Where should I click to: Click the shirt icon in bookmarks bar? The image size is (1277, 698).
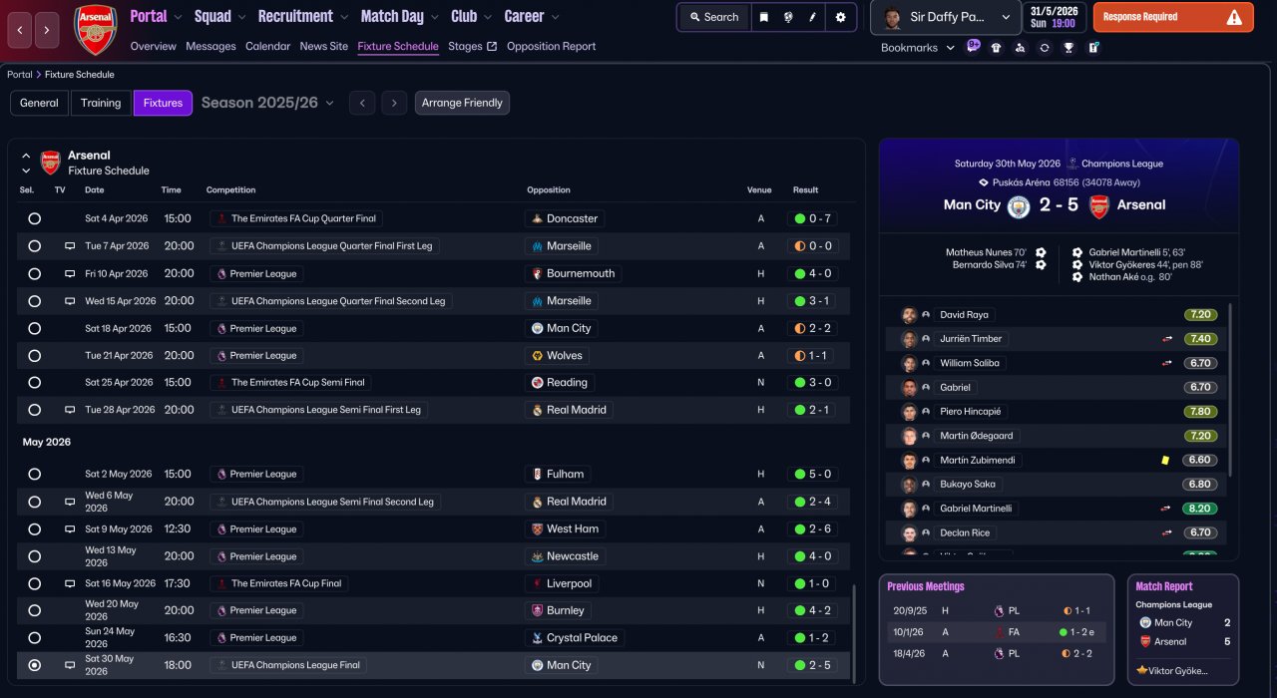(x=996, y=48)
